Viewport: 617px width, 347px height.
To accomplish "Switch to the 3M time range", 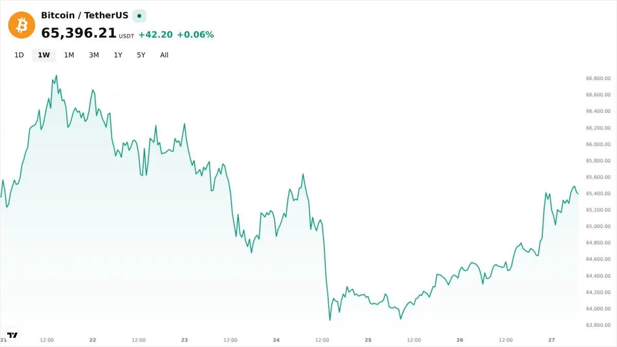I will click(94, 55).
